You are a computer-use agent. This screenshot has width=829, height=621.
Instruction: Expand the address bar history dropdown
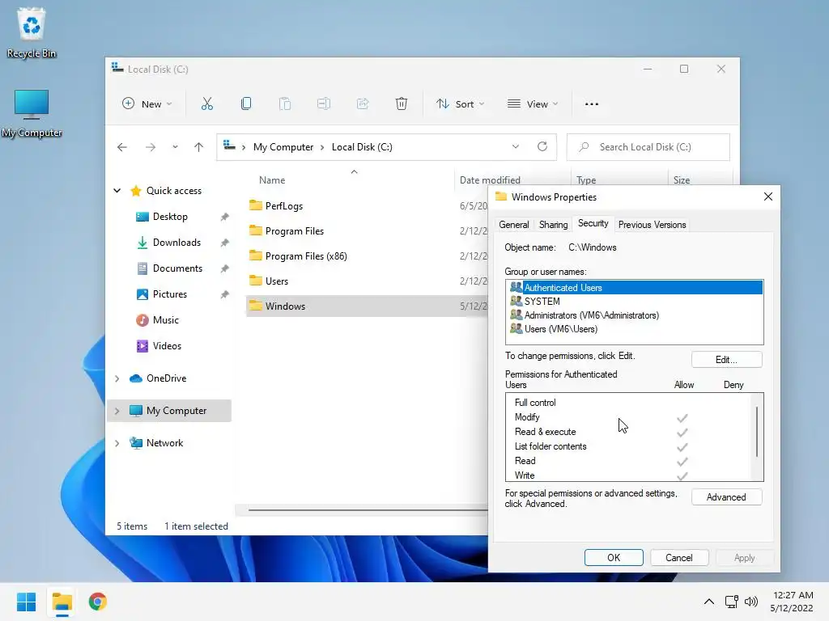click(516, 147)
